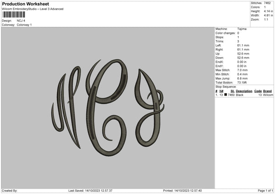This screenshot has height=194, width=275.
Task: Click the Color changes value 0
Action: (238, 33)
